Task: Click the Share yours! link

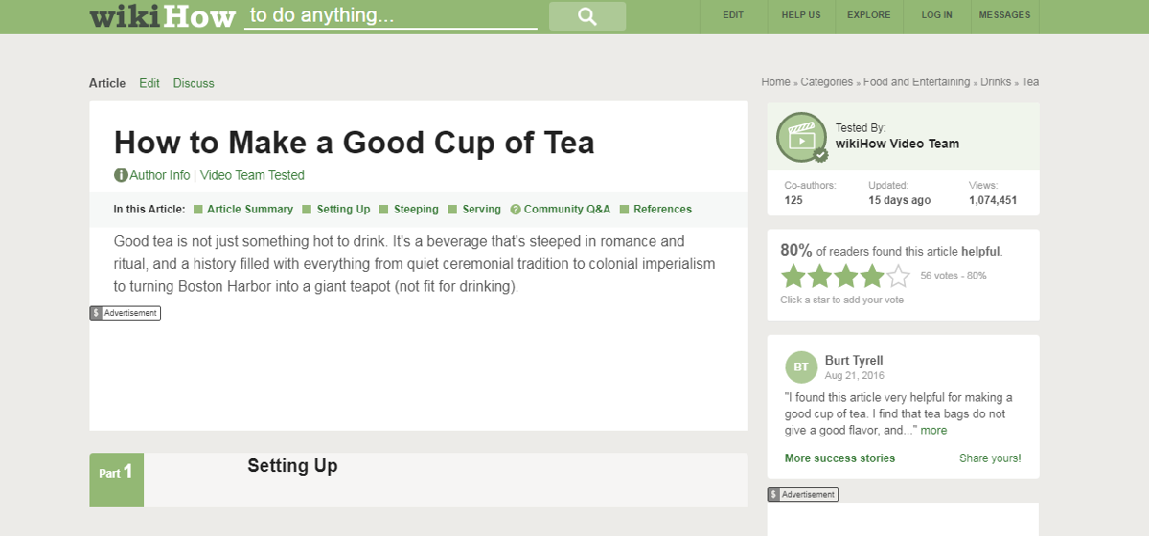Action: tap(990, 458)
